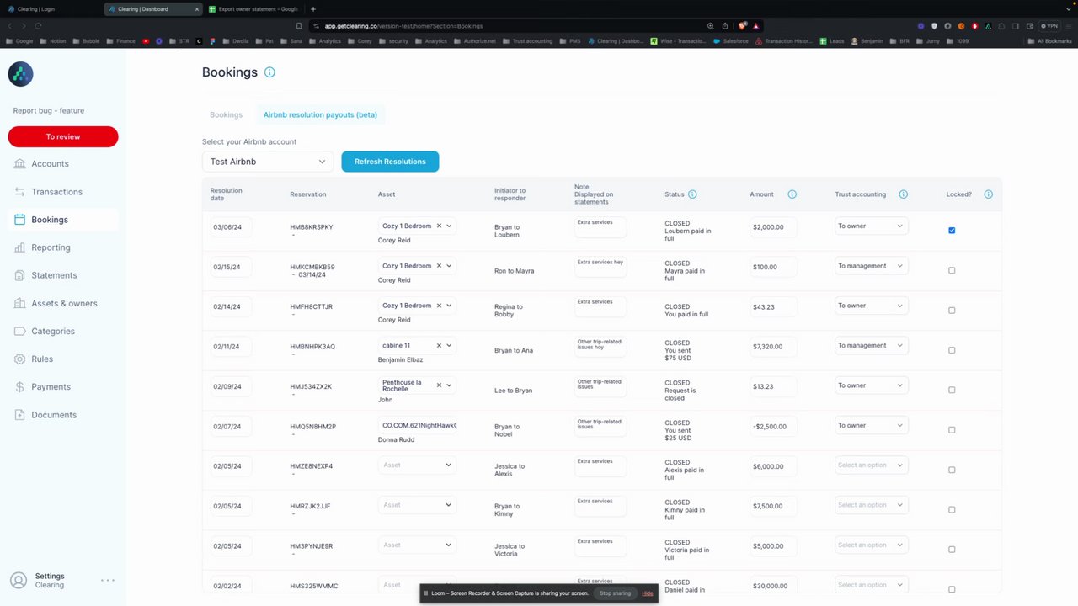
Task: Clear asset cabine 11 with X
Action: 439,345
